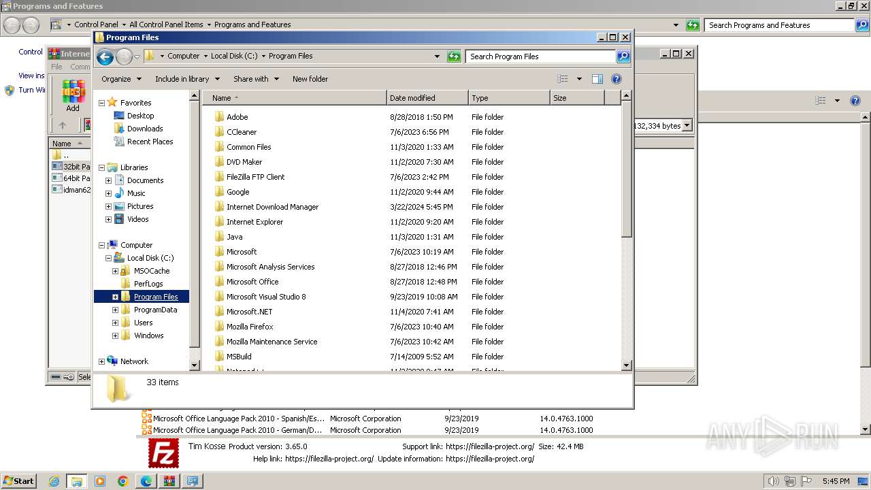
Task: Toggle the preview pane icon
Action: [x=597, y=79]
